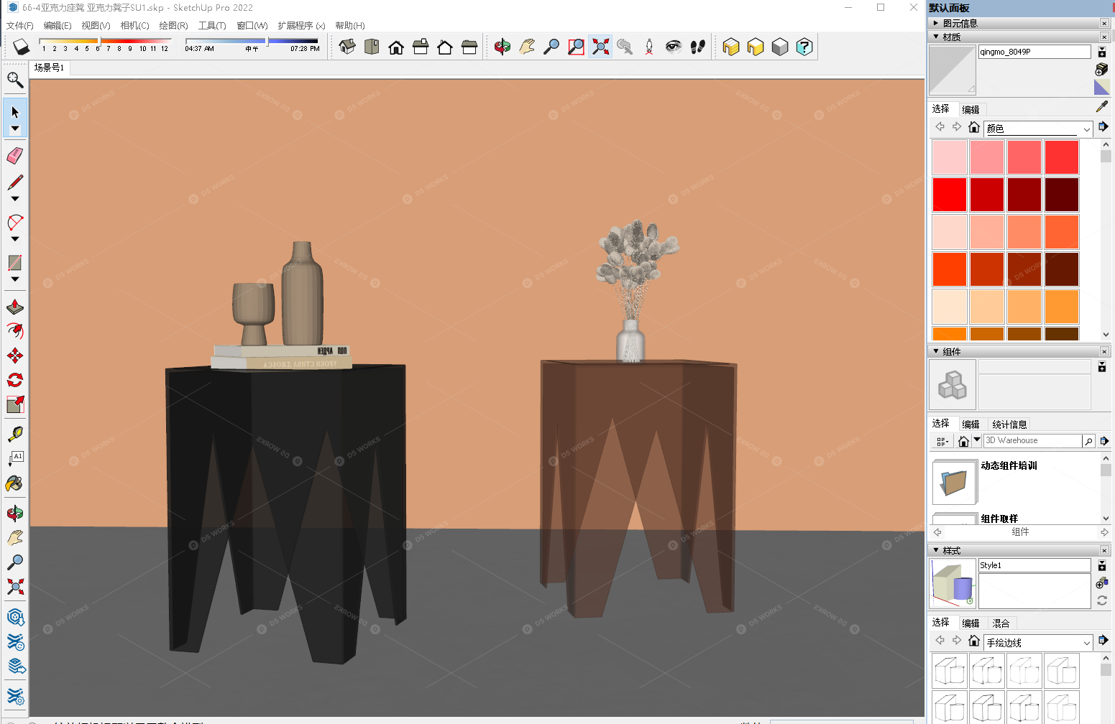
Task: Open the 手绘边线 style library dropdown
Action: (1038, 643)
